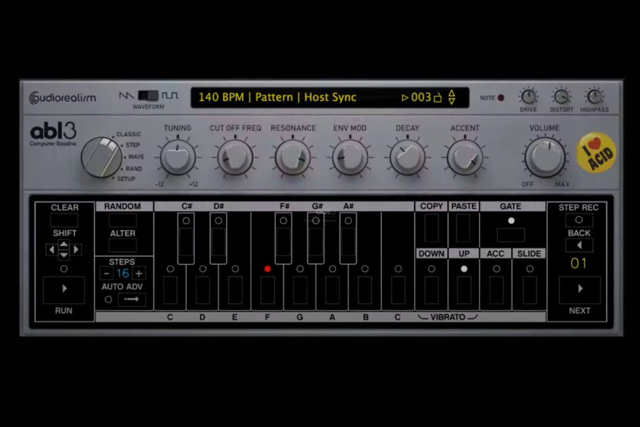Click the Drive knob
Viewport: 640px width, 427px height.
point(529,97)
